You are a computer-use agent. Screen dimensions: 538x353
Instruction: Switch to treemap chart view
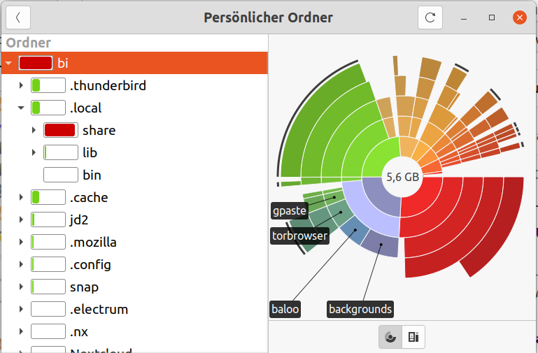(x=413, y=337)
